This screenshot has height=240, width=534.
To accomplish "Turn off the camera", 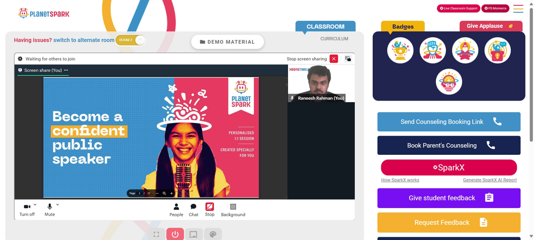I will (x=27, y=210).
